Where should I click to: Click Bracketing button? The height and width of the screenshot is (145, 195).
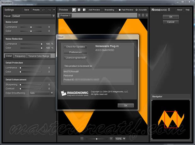click(109, 10)
